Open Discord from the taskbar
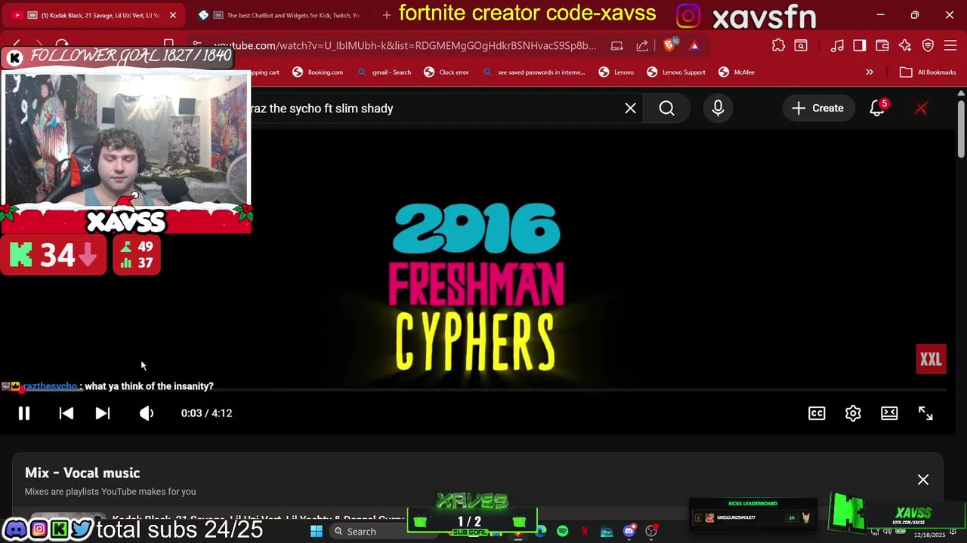967x543 pixels. (629, 532)
